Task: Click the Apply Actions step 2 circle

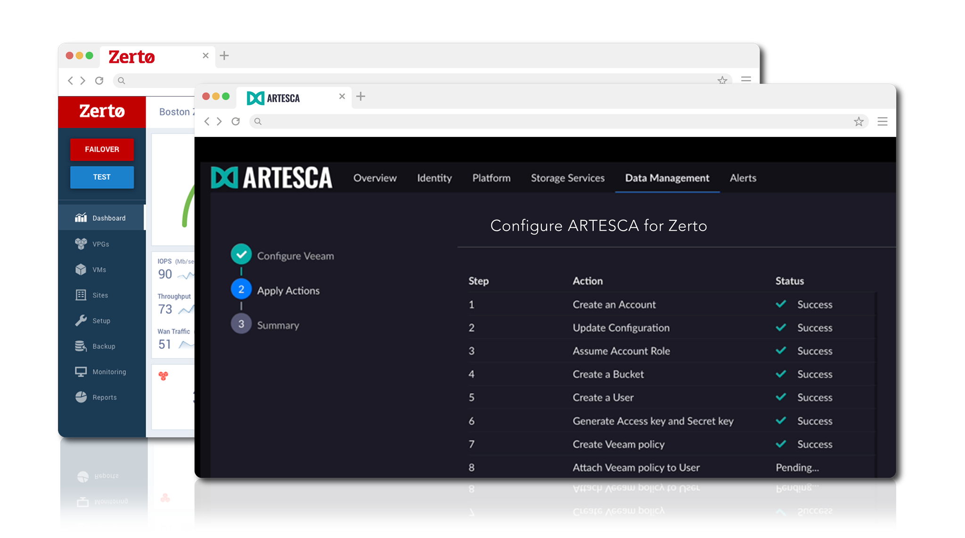Action: (241, 289)
